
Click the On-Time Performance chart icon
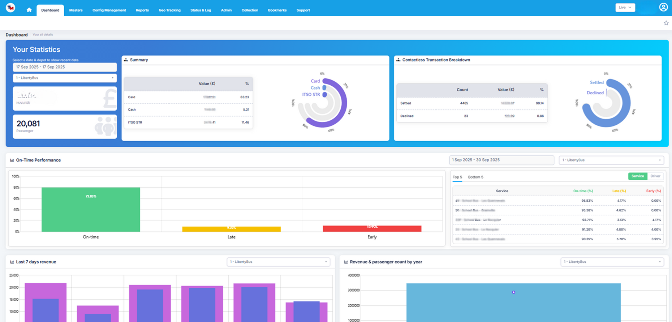tap(12, 160)
